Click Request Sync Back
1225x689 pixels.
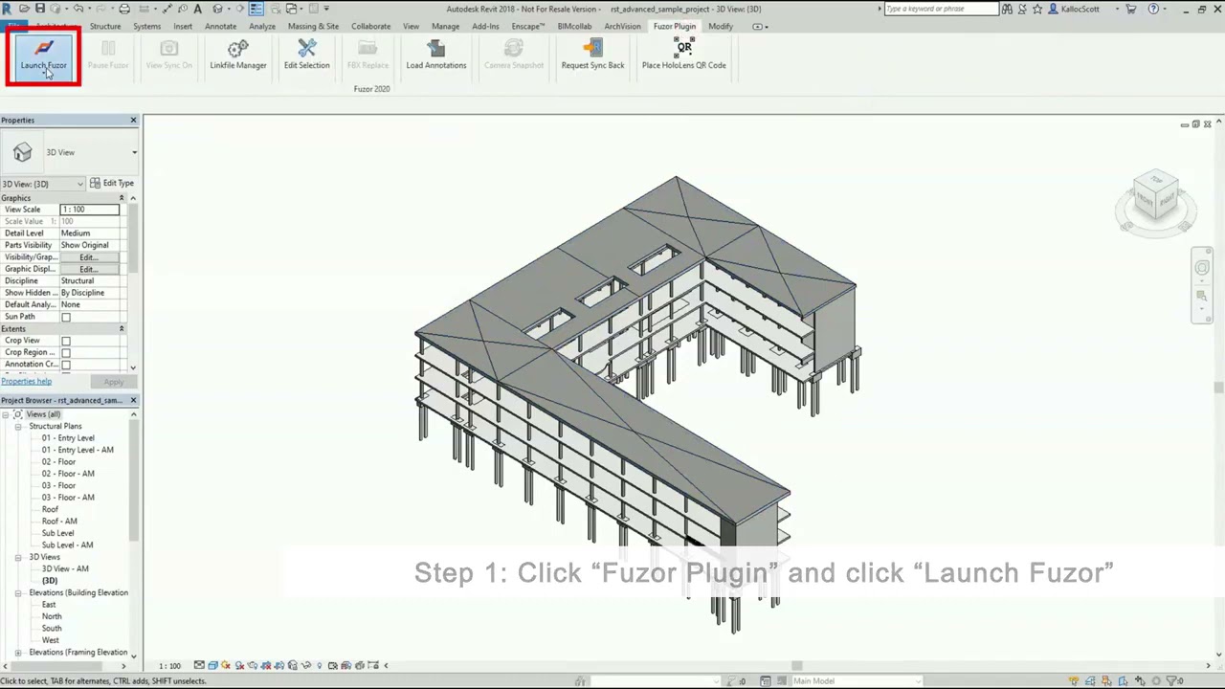point(592,56)
